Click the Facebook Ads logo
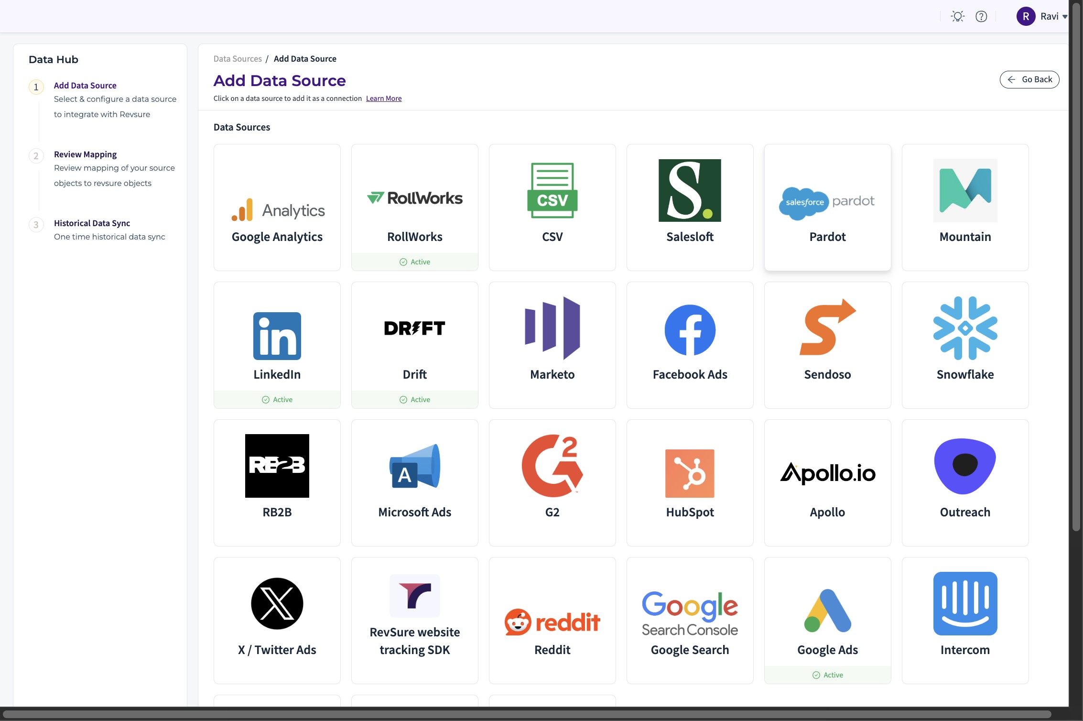Image resolution: width=1083 pixels, height=721 pixels. [690, 330]
